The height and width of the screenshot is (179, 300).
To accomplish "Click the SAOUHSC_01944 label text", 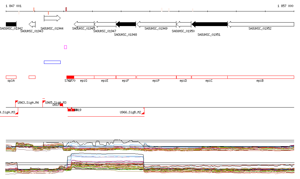I will tap(52, 28).
